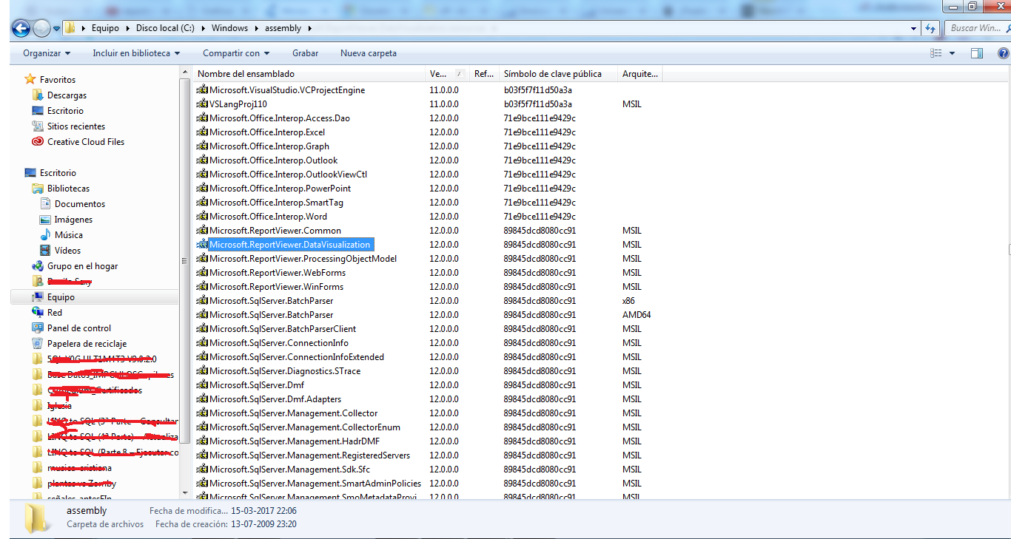Click the VSLangProj110 assembly icon
Screen dimensions: 1011x539
click(x=202, y=104)
